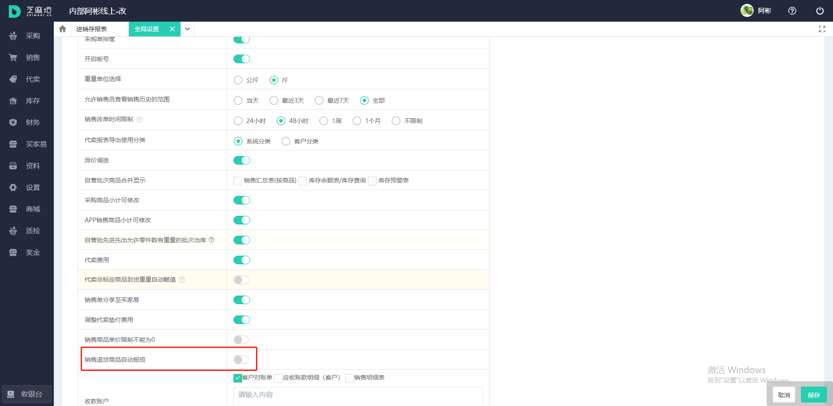This screenshot has height=406, width=833.
Task: Click the 保存 button
Action: click(x=813, y=395)
